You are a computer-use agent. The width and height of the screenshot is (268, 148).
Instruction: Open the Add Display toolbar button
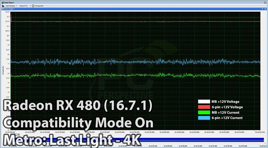[8, 6]
